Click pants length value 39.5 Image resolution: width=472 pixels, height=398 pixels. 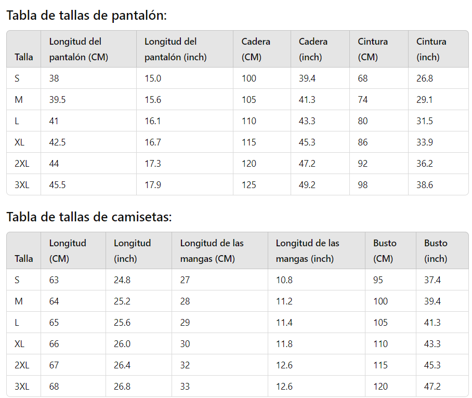click(57, 100)
